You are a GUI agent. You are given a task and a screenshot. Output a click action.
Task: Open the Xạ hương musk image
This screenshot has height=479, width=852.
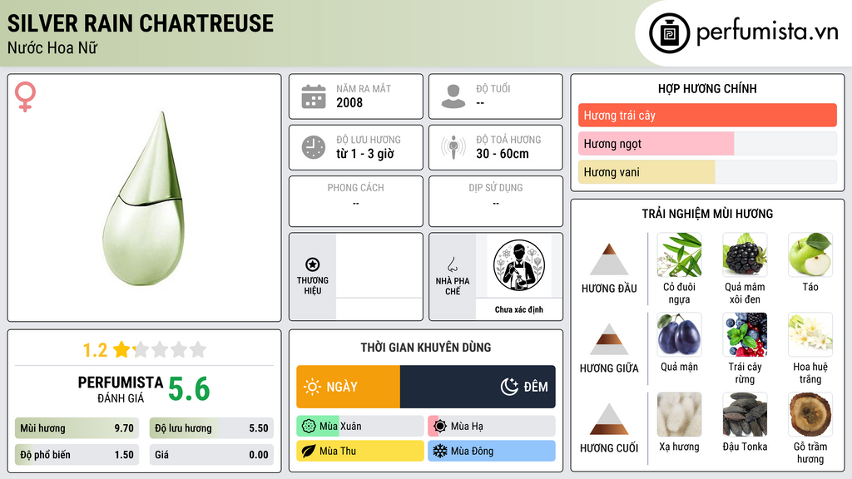679,414
